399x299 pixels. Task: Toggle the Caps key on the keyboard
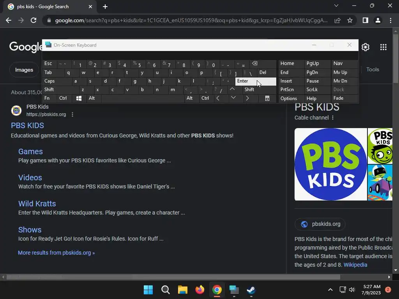pos(57,81)
